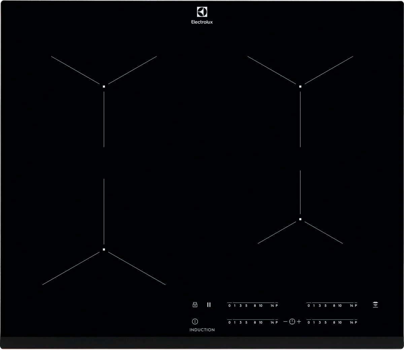The width and height of the screenshot is (404, 350).
Task: Set bottom-left heat slider to 0
Action: (x=229, y=322)
